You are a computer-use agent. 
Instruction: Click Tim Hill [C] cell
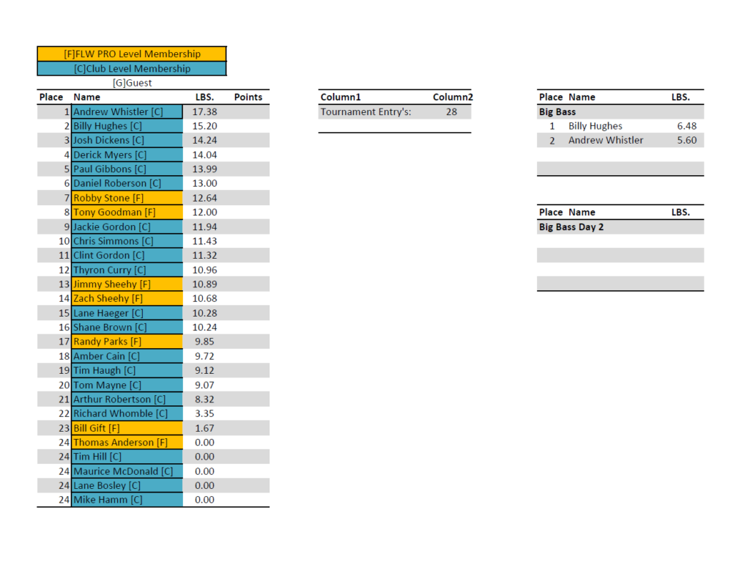pos(127,457)
